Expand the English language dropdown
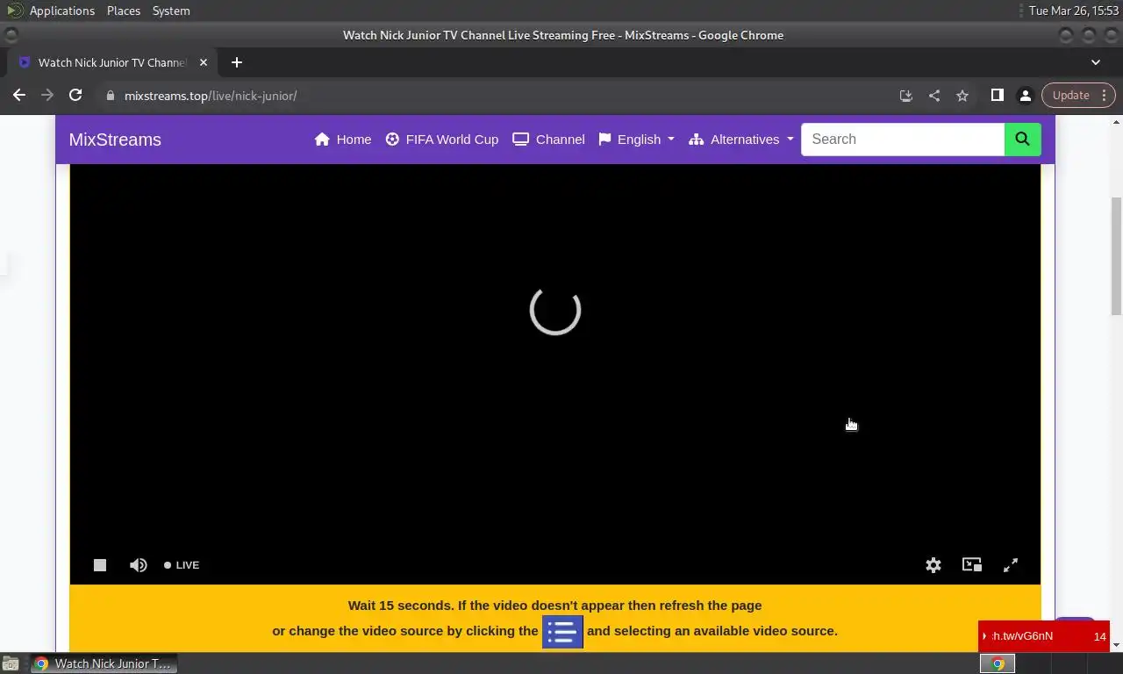The image size is (1123, 674). 637,140
